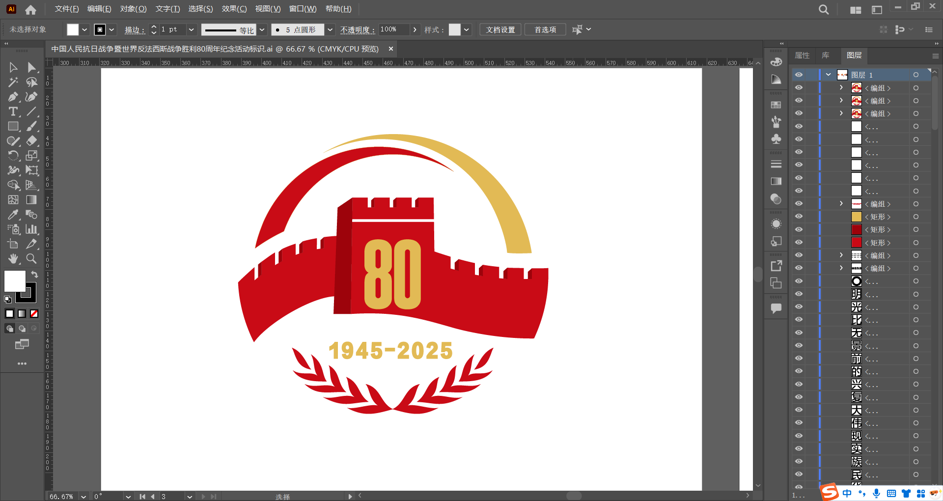The image size is (943, 501).
Task: Select the Zoom tool
Action: [31, 258]
